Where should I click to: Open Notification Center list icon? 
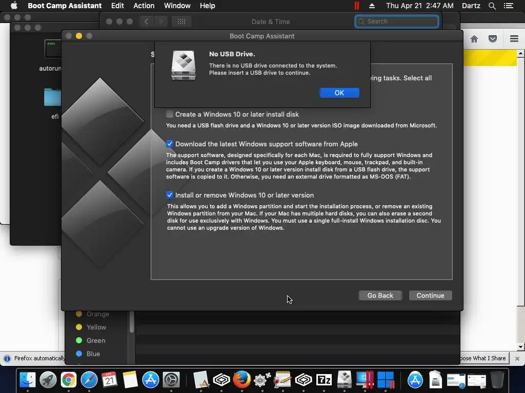509,6
